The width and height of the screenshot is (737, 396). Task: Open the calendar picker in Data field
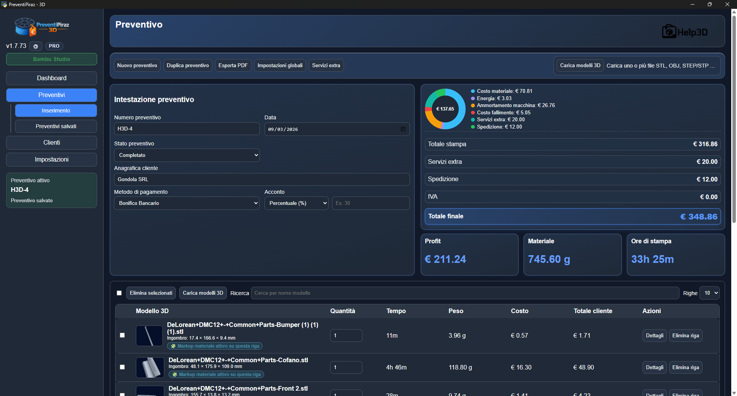point(403,129)
